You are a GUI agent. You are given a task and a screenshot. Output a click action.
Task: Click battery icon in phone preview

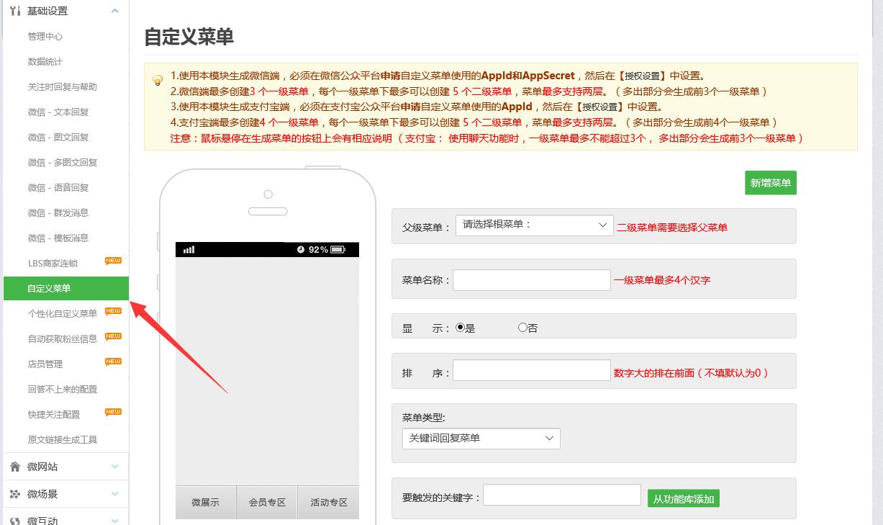point(338,250)
